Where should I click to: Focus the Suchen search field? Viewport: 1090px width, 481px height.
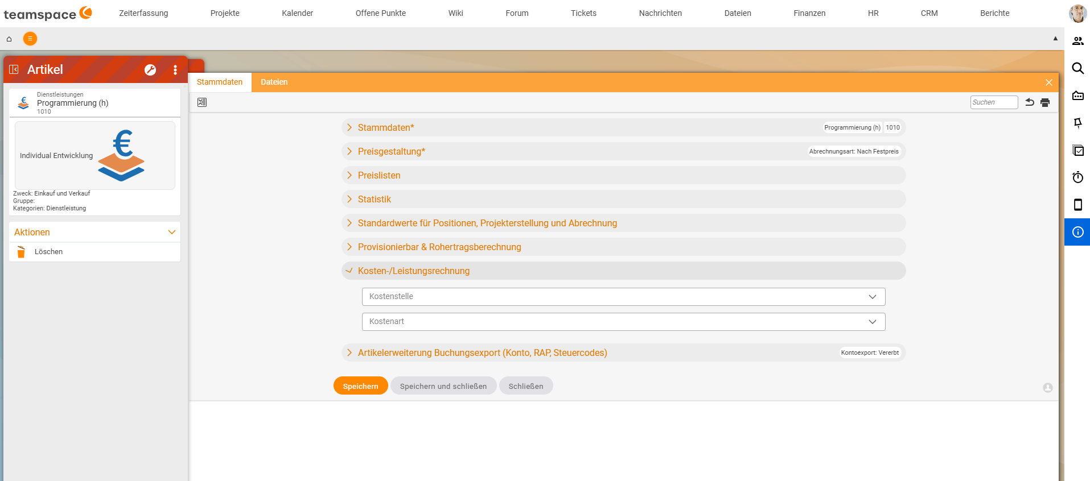[x=994, y=102]
